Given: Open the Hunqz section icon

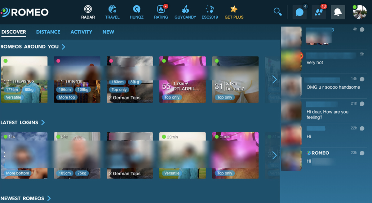Looking at the screenshot, I should click(136, 9).
